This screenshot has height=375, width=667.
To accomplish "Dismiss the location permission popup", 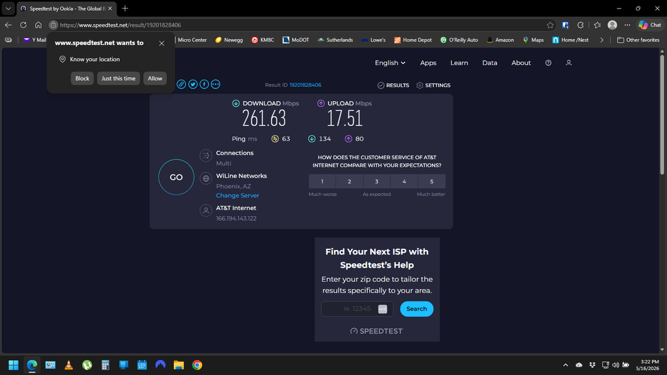I will pos(162,43).
